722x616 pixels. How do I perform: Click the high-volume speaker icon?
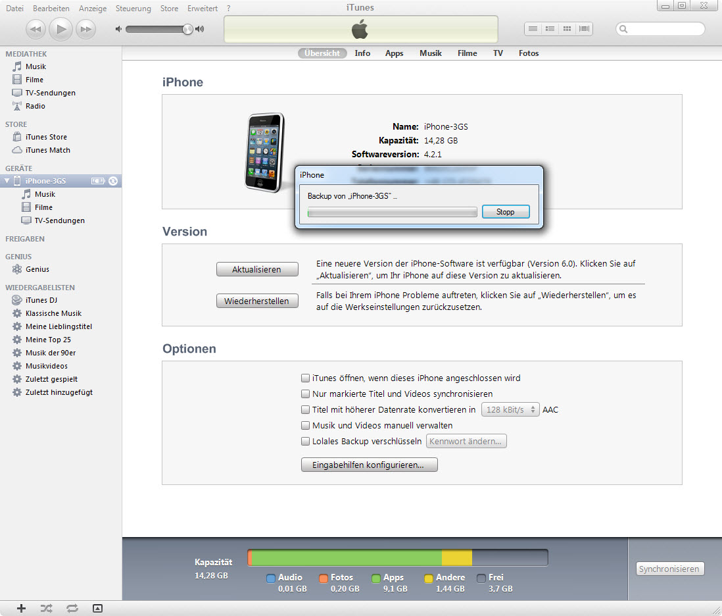(199, 29)
